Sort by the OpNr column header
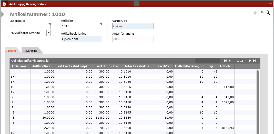Screen dimensions: 274x134 (117, 66)
